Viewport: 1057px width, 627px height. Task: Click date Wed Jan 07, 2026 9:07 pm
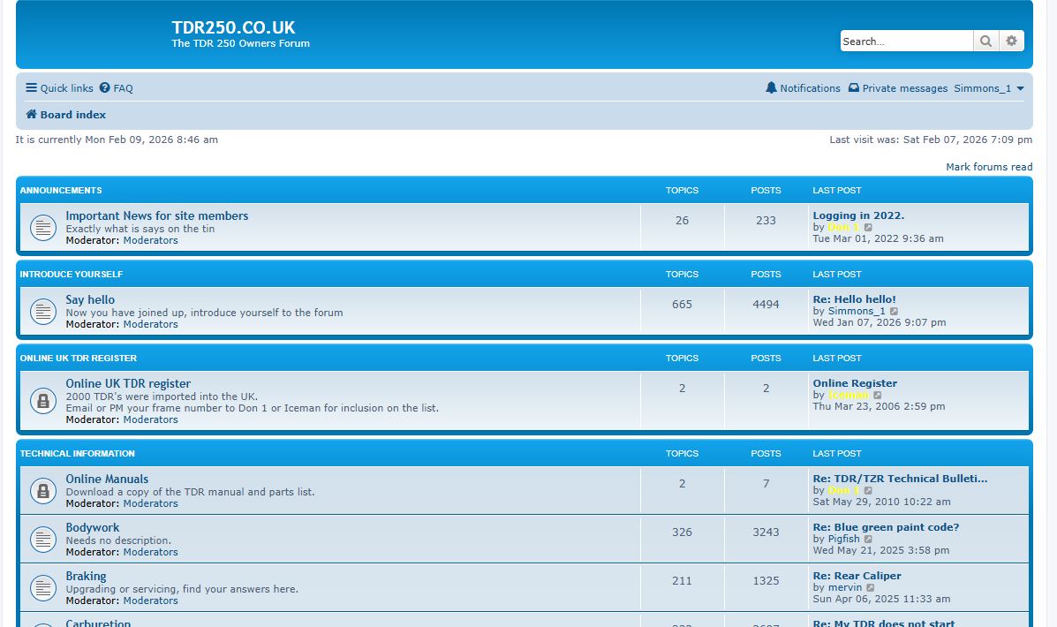coord(879,322)
